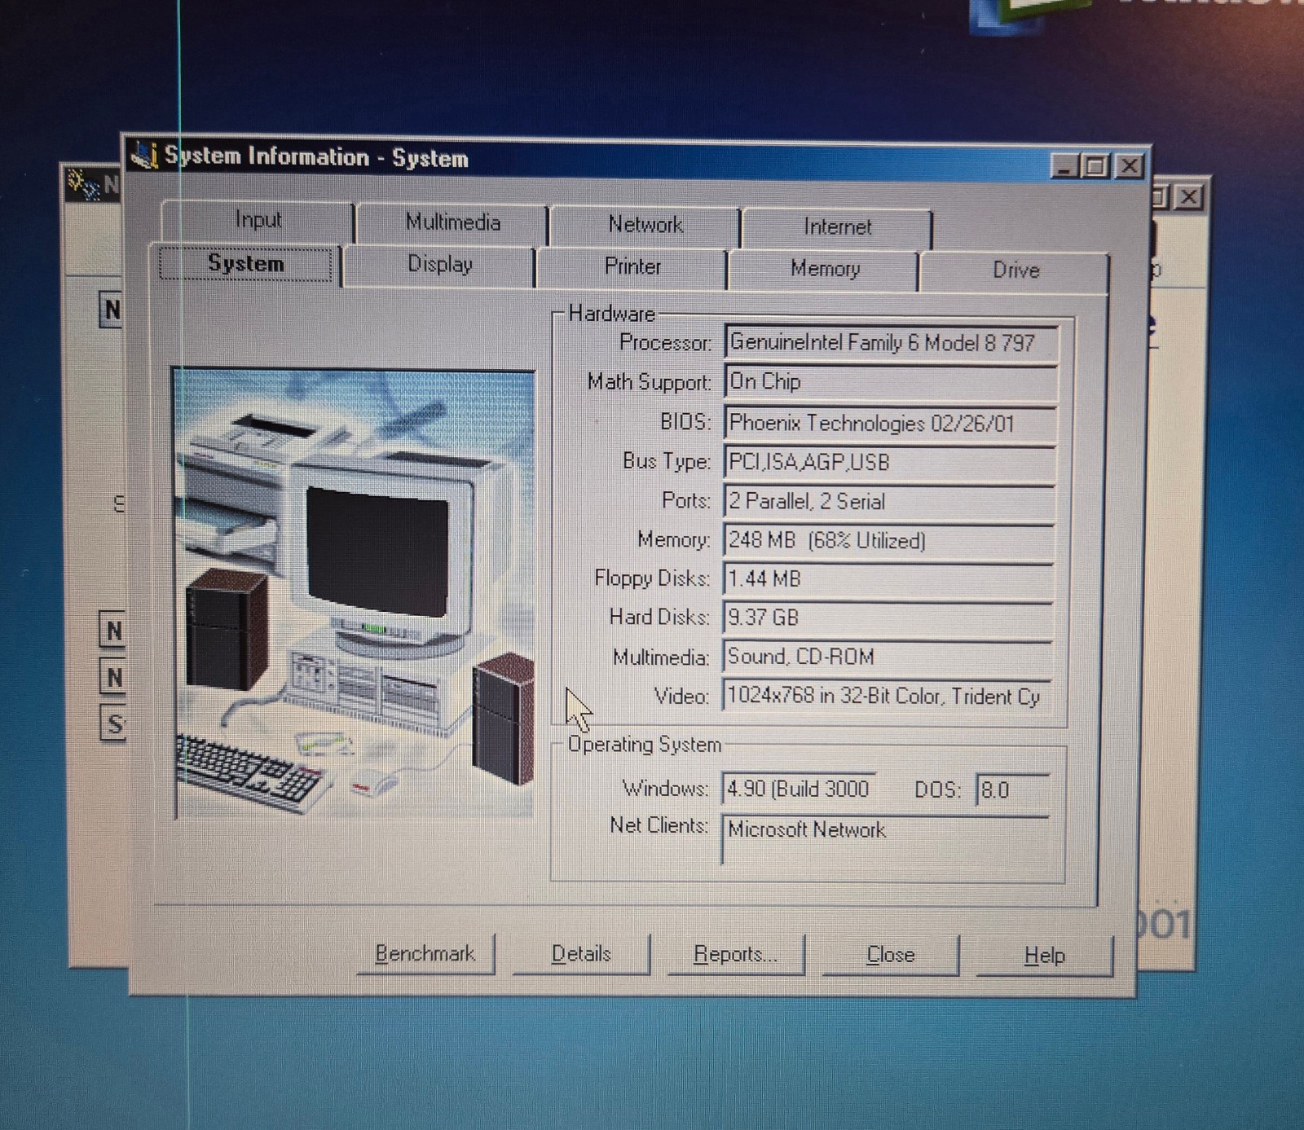Click the Video: label
Screen dimensions: 1304x1130
click(681, 697)
